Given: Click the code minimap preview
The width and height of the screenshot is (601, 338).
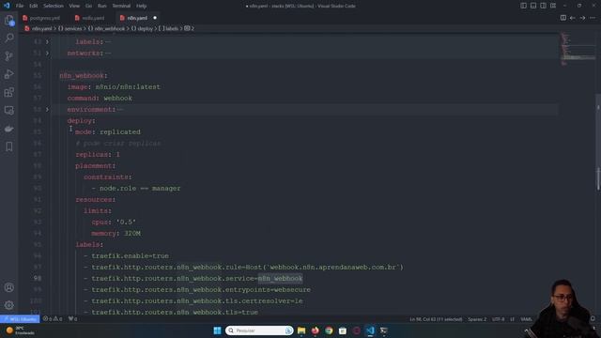Looking at the screenshot, I should pyautogui.click(x=578, y=49).
